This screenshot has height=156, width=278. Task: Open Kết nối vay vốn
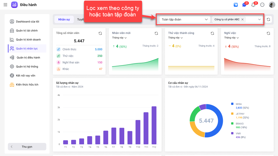click(27, 76)
